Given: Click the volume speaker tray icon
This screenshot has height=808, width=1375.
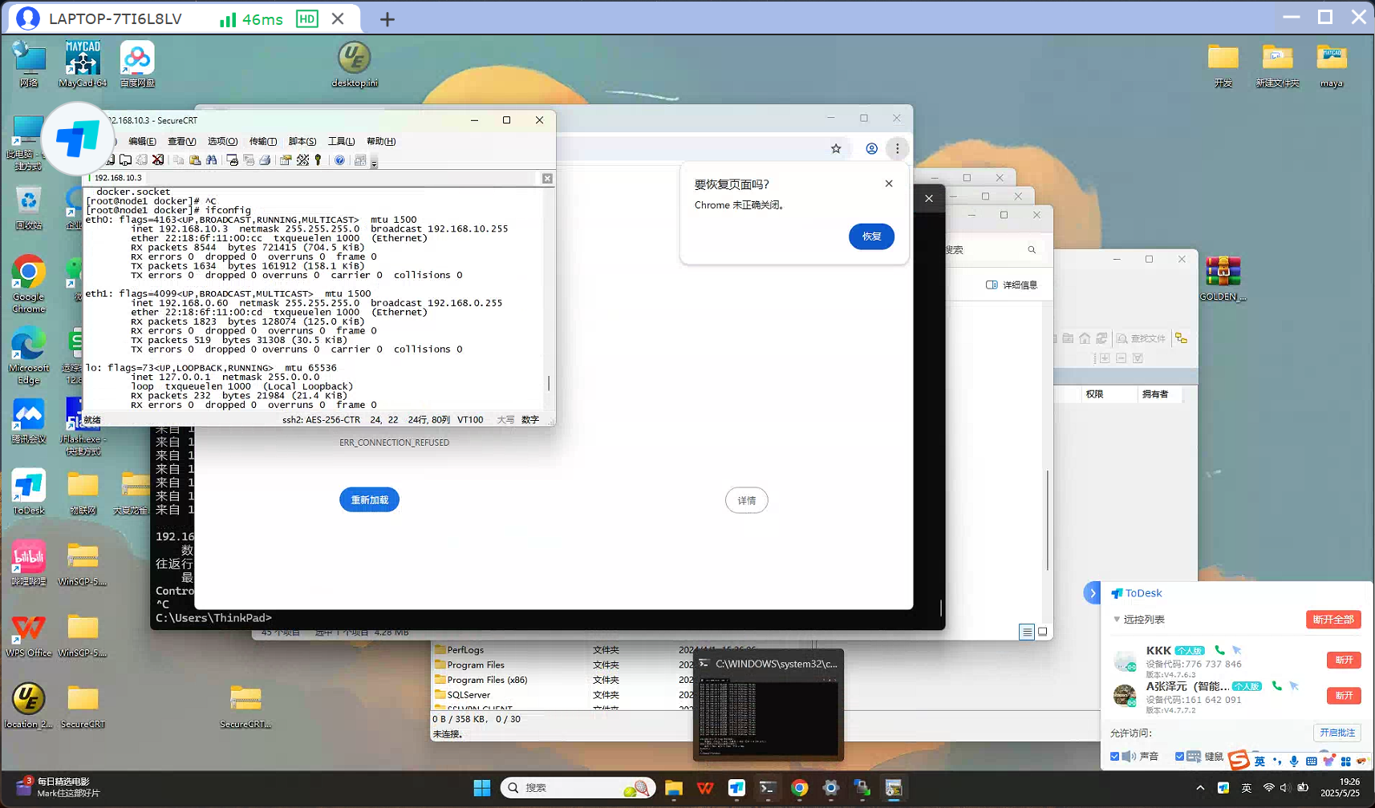Looking at the screenshot, I should click(1284, 788).
